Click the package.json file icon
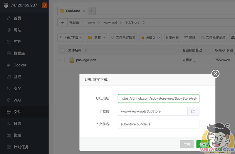Image resolution: width=235 pixels, height=154 pixels. pos(72,60)
